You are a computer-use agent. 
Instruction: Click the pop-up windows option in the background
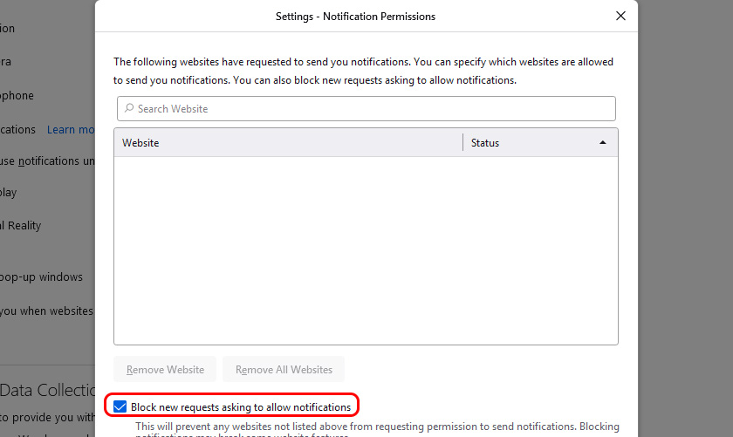pos(44,277)
